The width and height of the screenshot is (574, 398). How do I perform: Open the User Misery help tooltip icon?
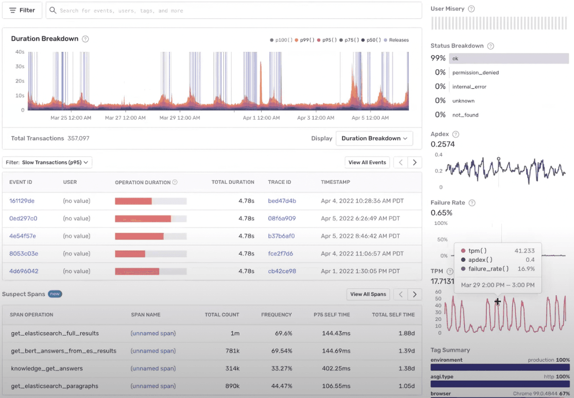click(x=471, y=9)
